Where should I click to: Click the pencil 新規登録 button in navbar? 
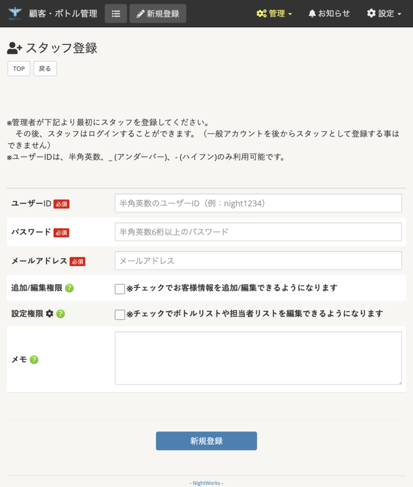pos(158,14)
